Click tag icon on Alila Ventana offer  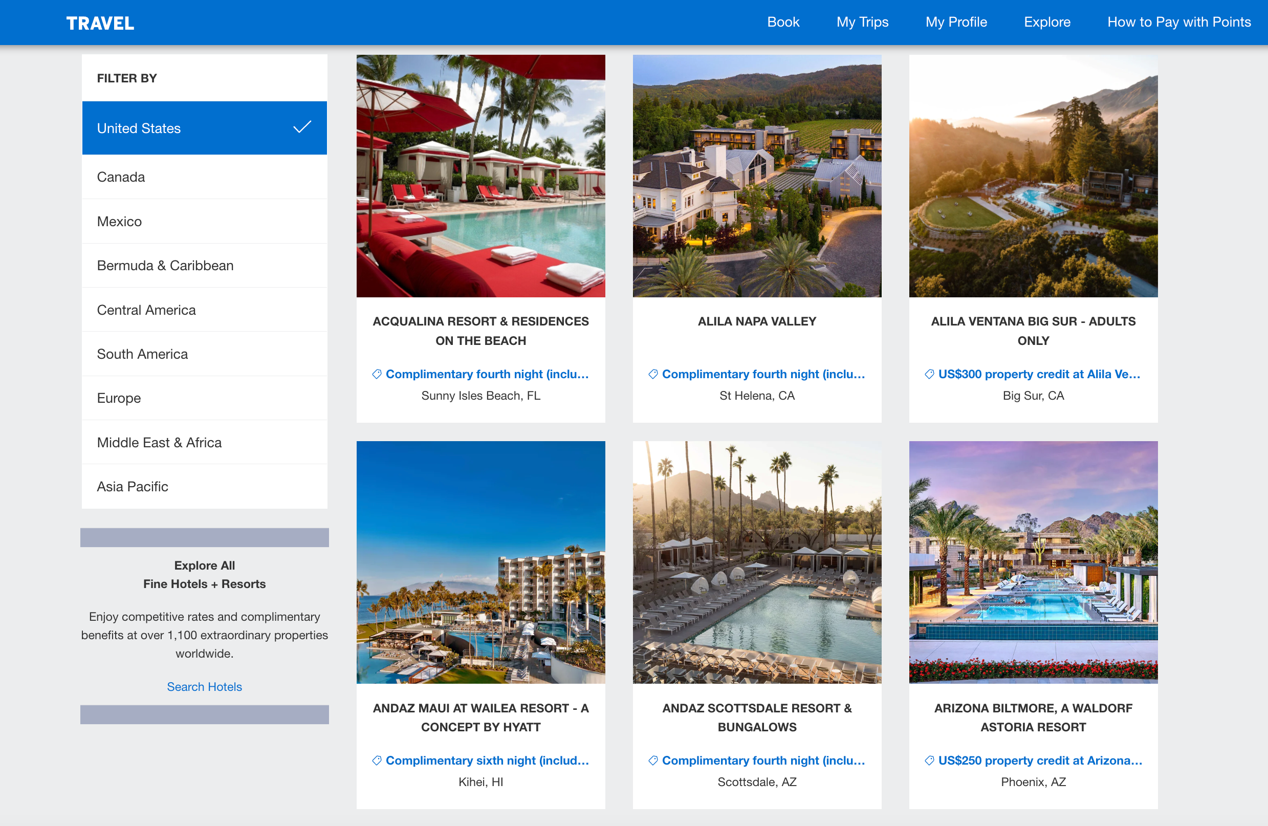929,374
